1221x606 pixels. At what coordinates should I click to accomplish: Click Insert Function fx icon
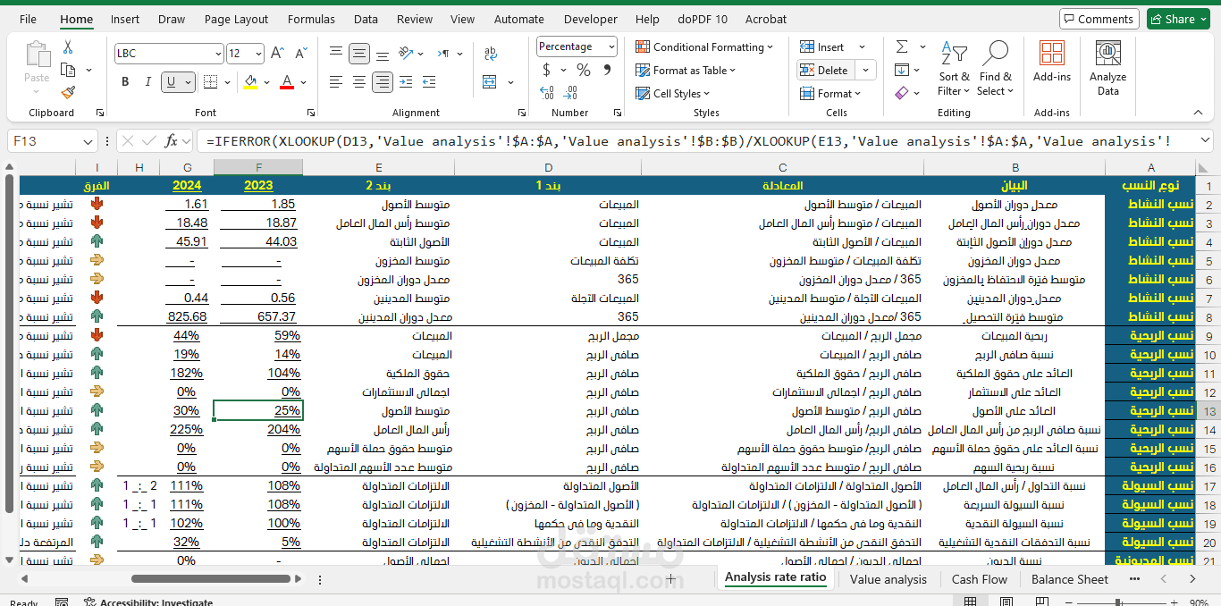172,141
